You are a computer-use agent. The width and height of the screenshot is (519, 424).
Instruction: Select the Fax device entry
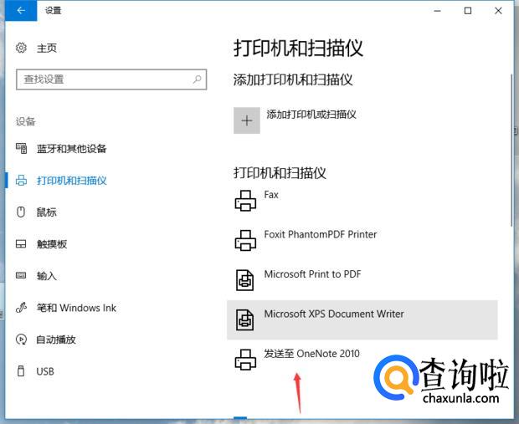362,201
